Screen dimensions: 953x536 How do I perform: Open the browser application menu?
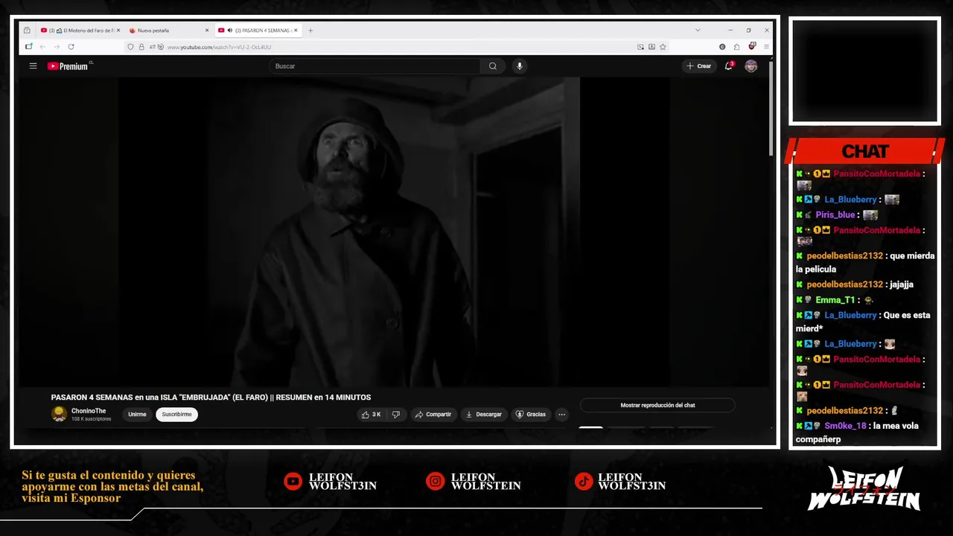(766, 47)
